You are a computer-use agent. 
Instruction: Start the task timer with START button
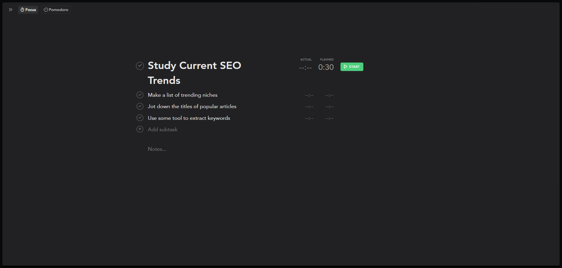(x=352, y=67)
